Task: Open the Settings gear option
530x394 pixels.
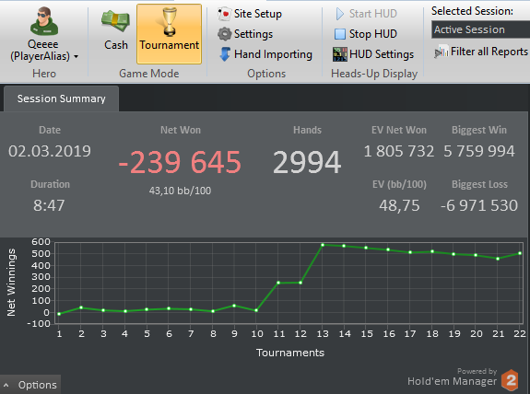Action: pos(245,34)
